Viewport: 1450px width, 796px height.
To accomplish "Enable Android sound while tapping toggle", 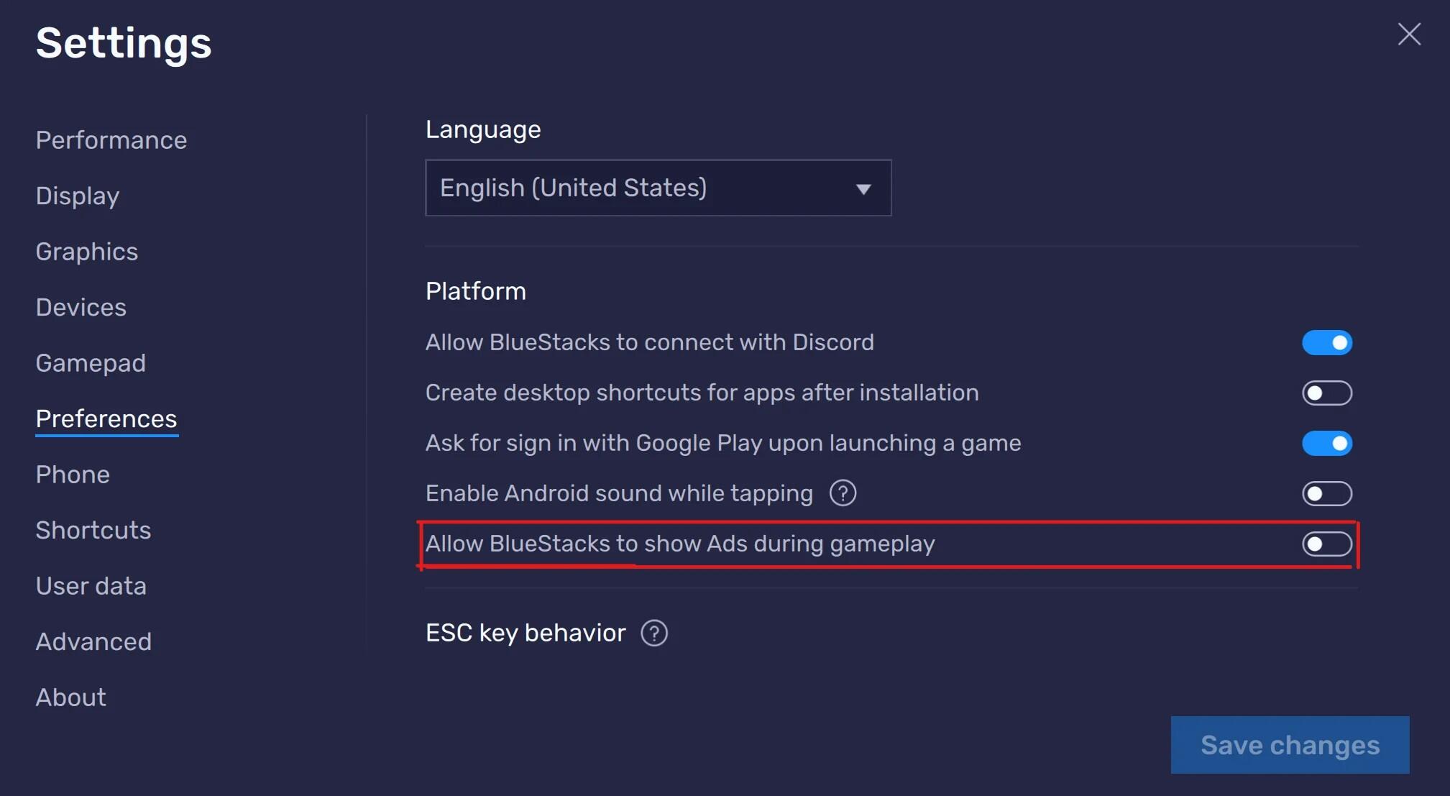I will 1326,494.
